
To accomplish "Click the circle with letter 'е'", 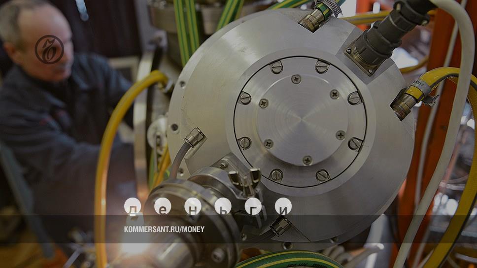I will (x=163, y=206).
